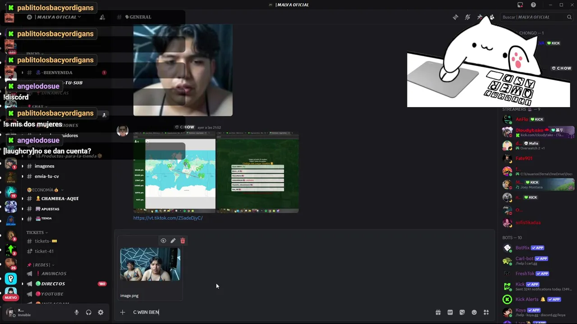Toggle the headphones deafen button
The image size is (577, 324).
89,312
